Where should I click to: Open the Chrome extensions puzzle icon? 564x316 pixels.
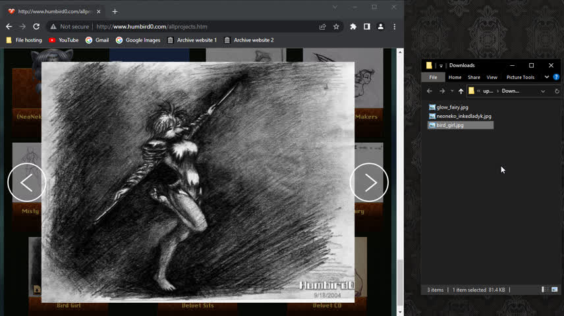tap(353, 26)
